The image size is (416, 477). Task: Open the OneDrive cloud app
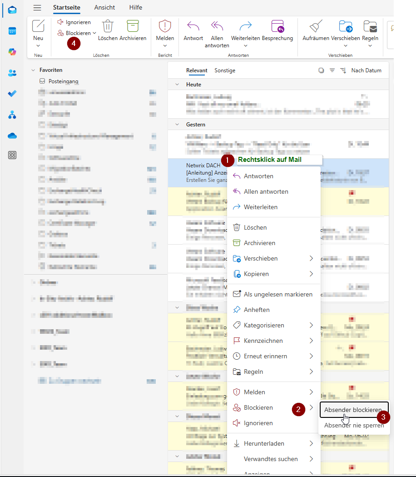tap(12, 136)
